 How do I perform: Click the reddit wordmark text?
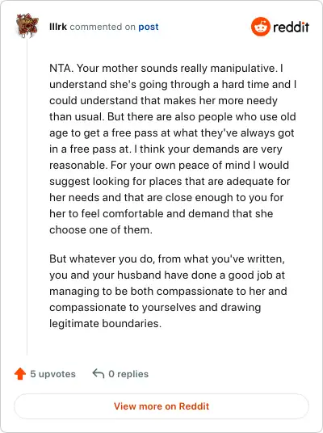pyautogui.click(x=291, y=27)
